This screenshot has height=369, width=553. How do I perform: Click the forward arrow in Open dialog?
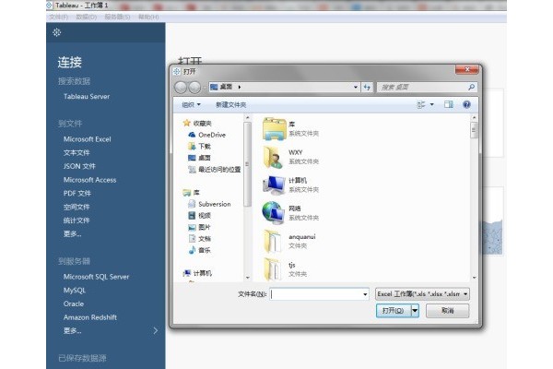coord(194,87)
